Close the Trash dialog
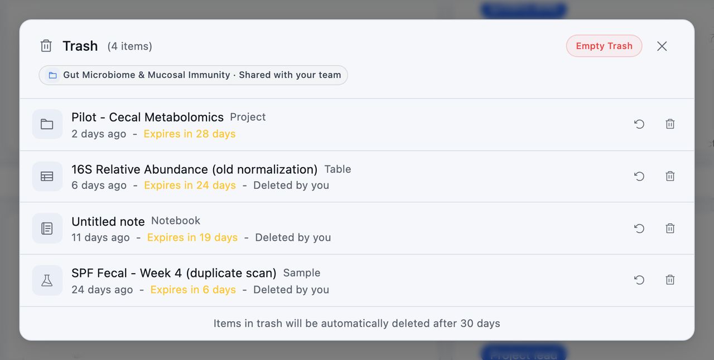Viewport: 714px width, 360px height. (662, 46)
